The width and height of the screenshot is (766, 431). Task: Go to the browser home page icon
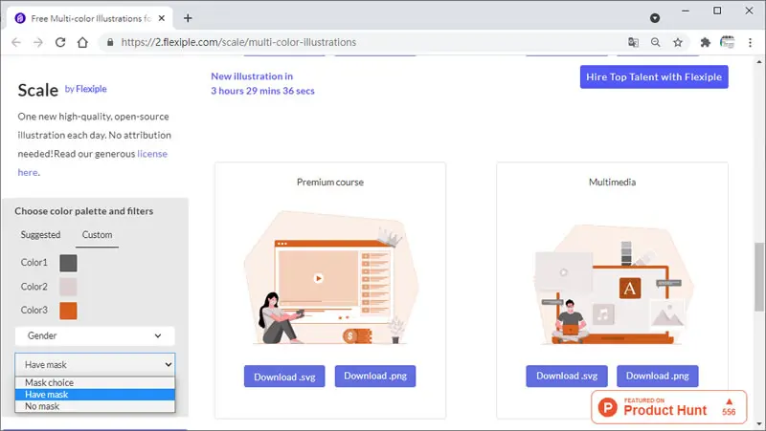[82, 42]
